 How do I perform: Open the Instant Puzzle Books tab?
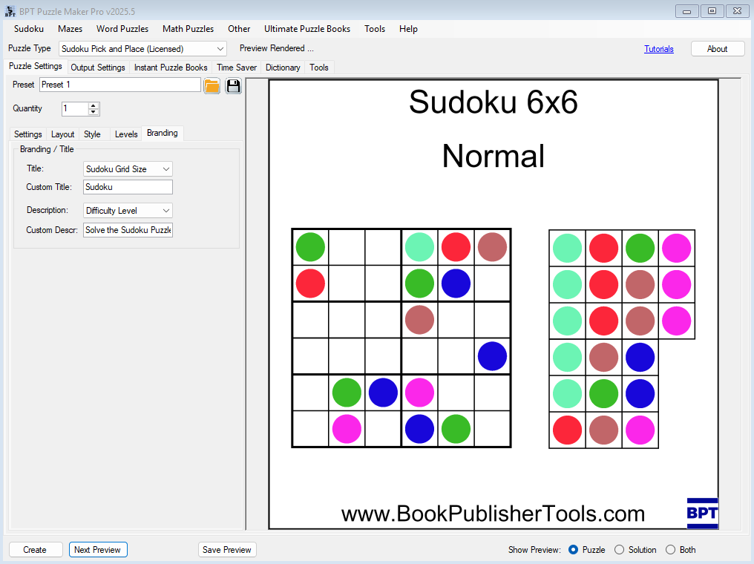coord(170,67)
